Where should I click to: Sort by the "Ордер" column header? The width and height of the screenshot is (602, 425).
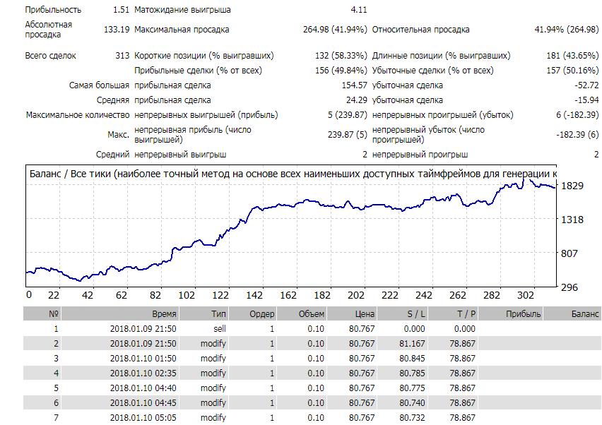[261, 314]
